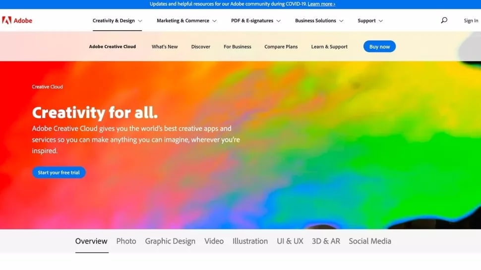Click the Buy now button

[379, 46]
